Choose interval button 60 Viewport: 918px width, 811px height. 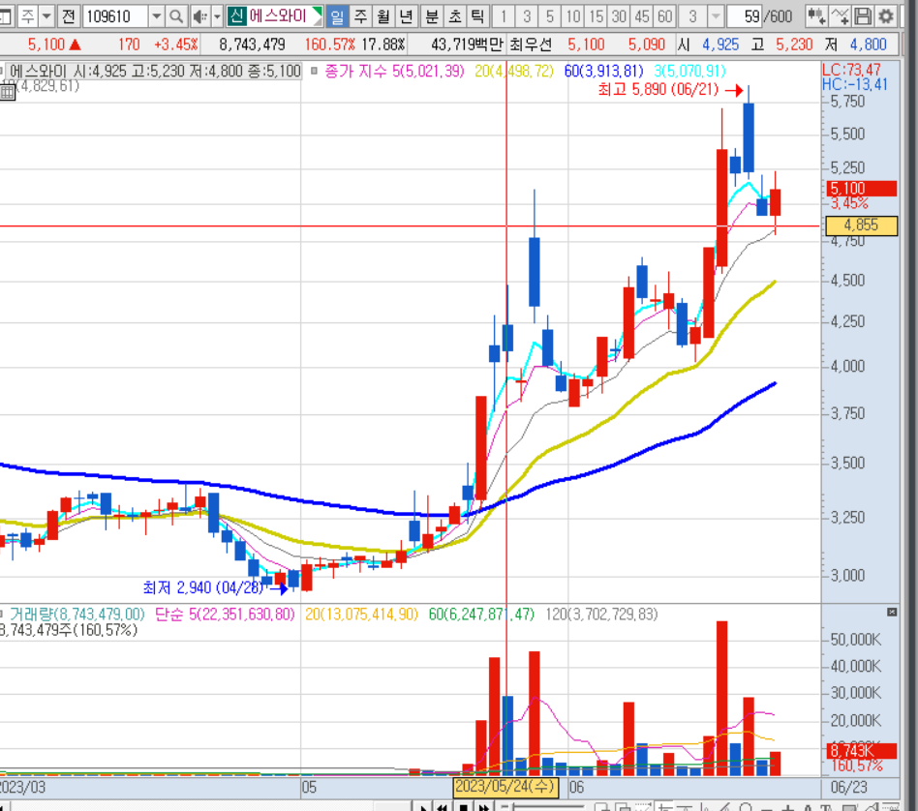coord(664,16)
